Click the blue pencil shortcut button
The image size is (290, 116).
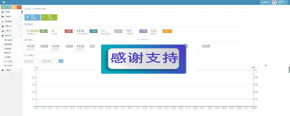[x=8, y=7]
